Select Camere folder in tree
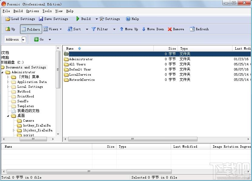This screenshot has height=181, width=252. pyautogui.click(x=28, y=120)
